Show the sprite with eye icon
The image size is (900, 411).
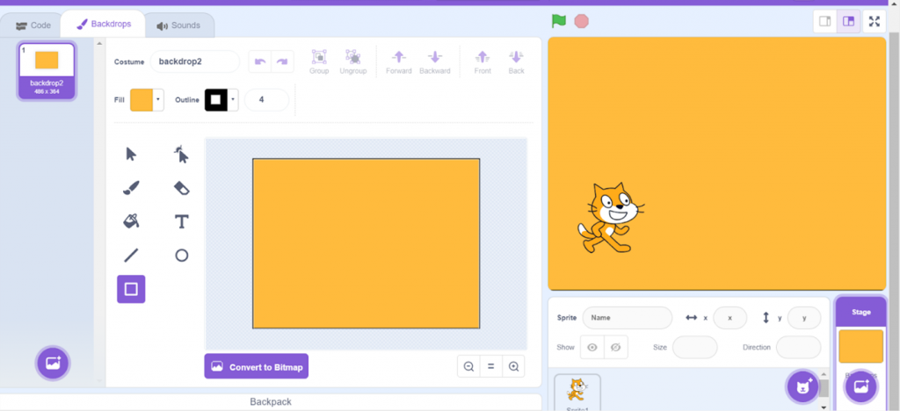(x=592, y=348)
